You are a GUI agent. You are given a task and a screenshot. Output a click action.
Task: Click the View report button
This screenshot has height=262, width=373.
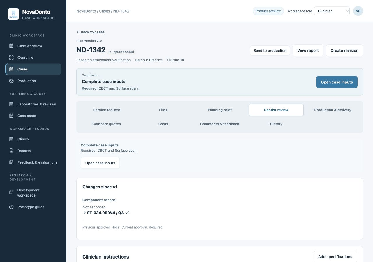pyautogui.click(x=308, y=50)
